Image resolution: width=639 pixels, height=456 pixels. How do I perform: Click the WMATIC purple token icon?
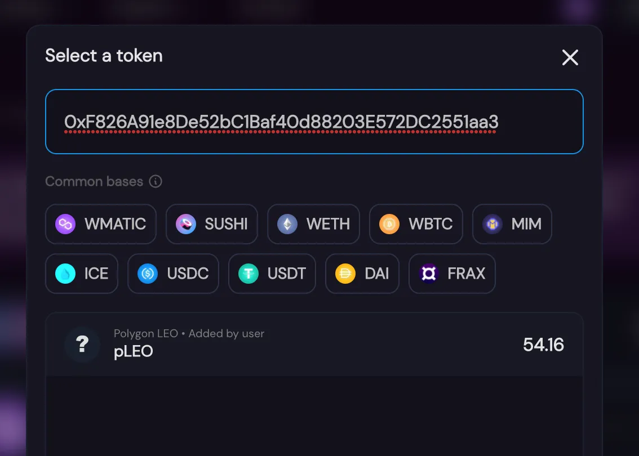tap(65, 224)
